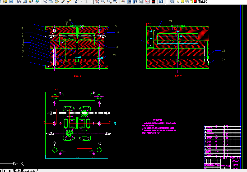This screenshot has width=247, height=172.
Task: Select part callout number 15
Action: coord(115,26)
